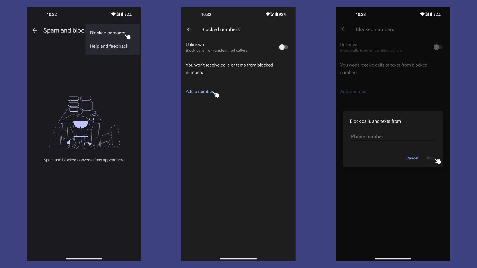The width and height of the screenshot is (477, 268).
Task: Select Blocked contacts from the menu
Action: point(107,33)
